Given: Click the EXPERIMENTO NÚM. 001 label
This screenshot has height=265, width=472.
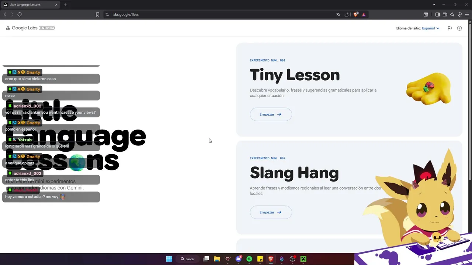Looking at the screenshot, I should coord(267,60).
